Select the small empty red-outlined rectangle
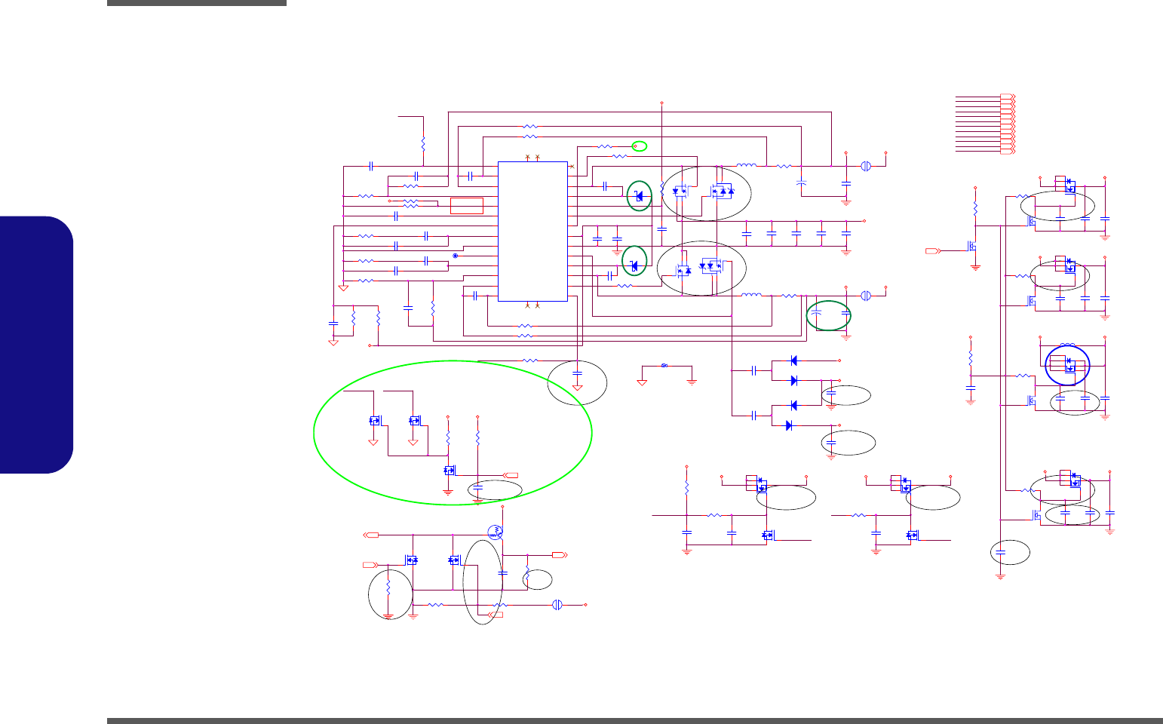Screen dimensions: 1163x724 [x=466, y=205]
